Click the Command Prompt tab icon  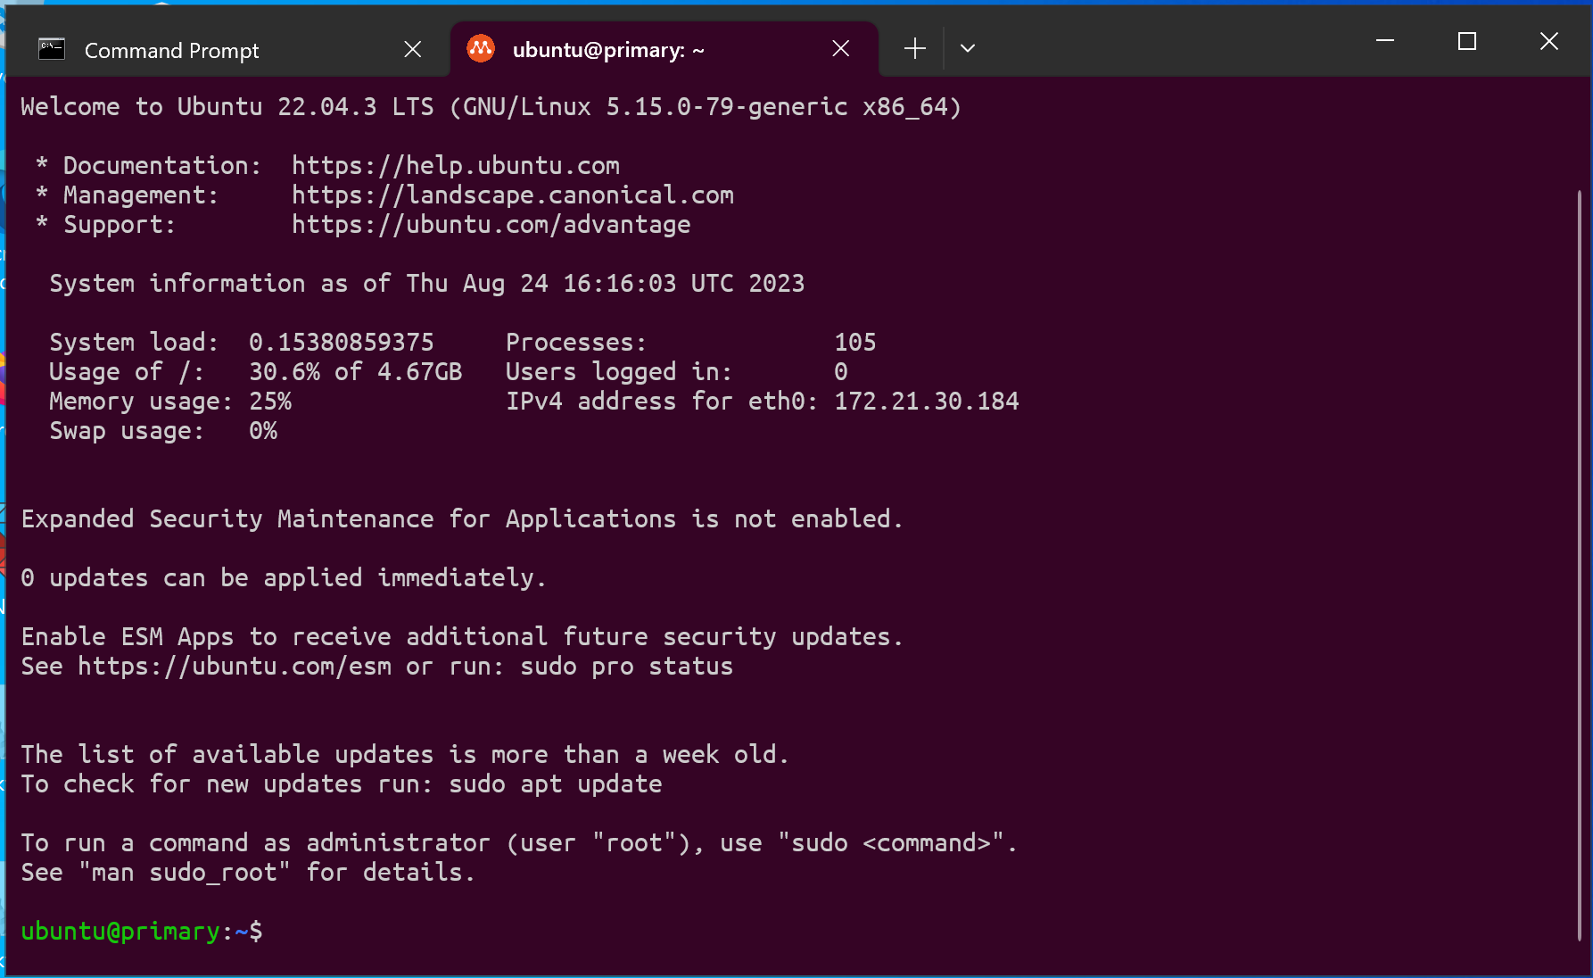click(x=52, y=49)
